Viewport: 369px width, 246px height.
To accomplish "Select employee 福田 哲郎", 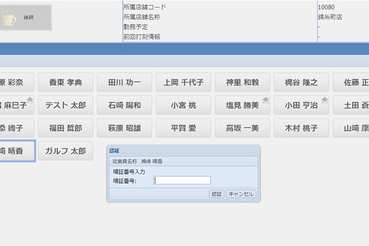I will (x=66, y=129).
